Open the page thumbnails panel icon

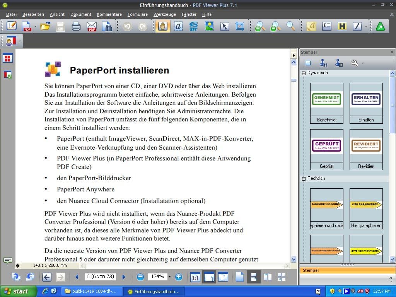click(x=8, y=58)
